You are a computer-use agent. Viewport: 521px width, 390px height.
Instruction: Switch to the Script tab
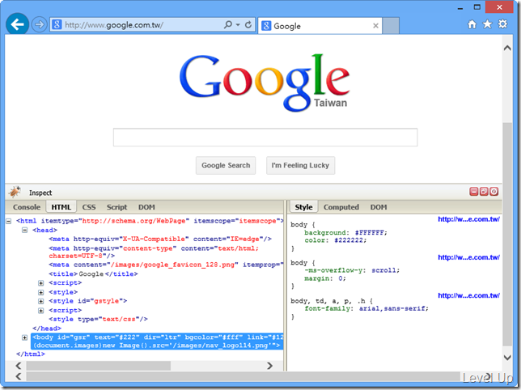coord(116,207)
